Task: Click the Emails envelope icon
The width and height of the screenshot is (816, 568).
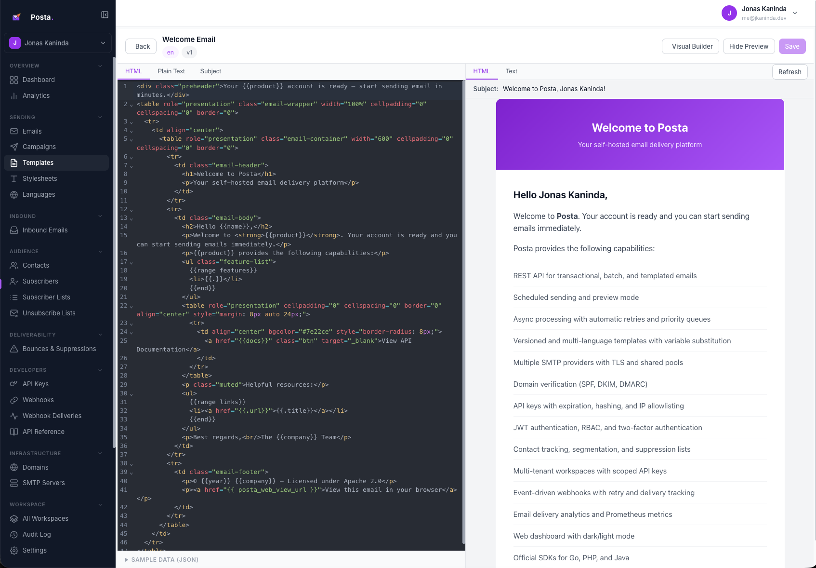Action: click(14, 131)
